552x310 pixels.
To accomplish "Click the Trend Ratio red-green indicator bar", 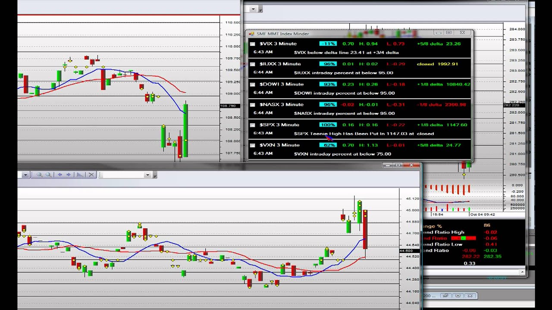I will pos(464,238).
